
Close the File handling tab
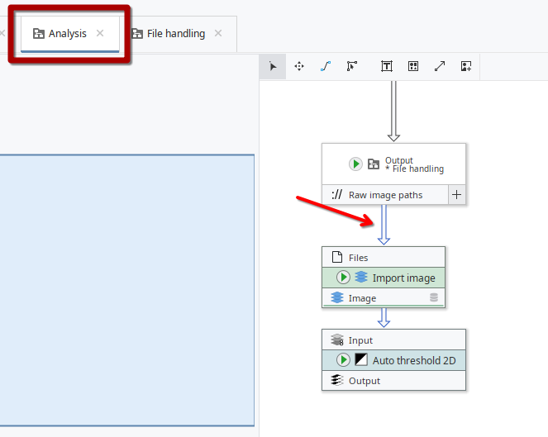pyautogui.click(x=218, y=33)
